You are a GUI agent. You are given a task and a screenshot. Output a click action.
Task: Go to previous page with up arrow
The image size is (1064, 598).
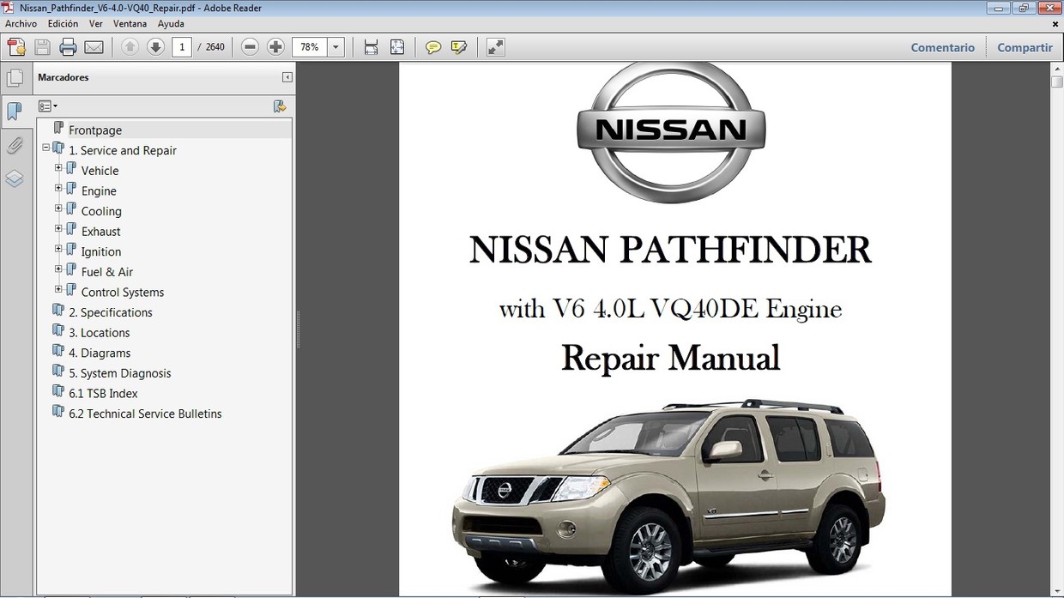coord(130,47)
